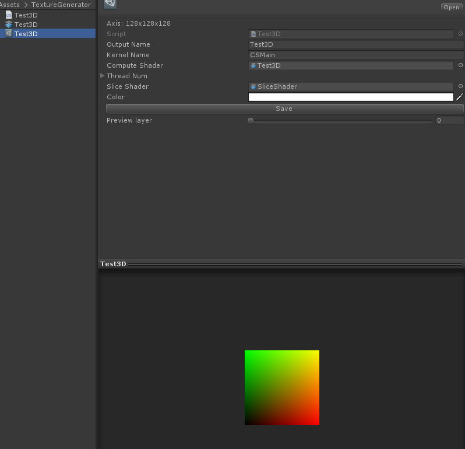Click the selected Test3D scriptable object icon

9,33
